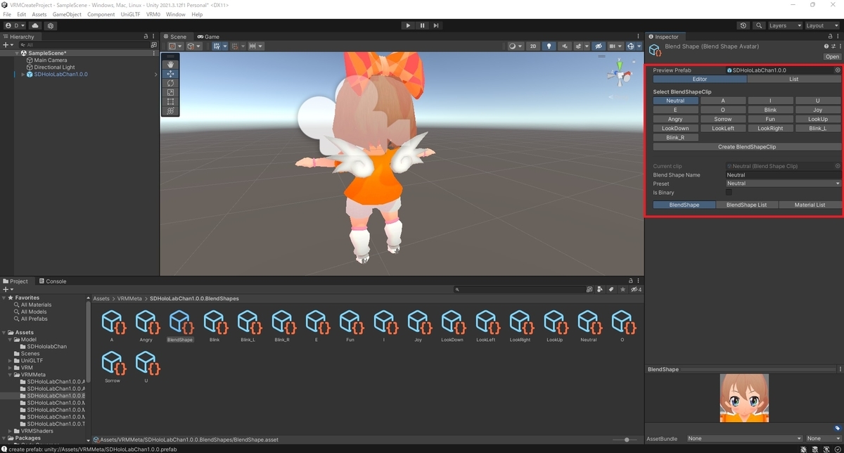Open the VRM0 menu

point(153,14)
